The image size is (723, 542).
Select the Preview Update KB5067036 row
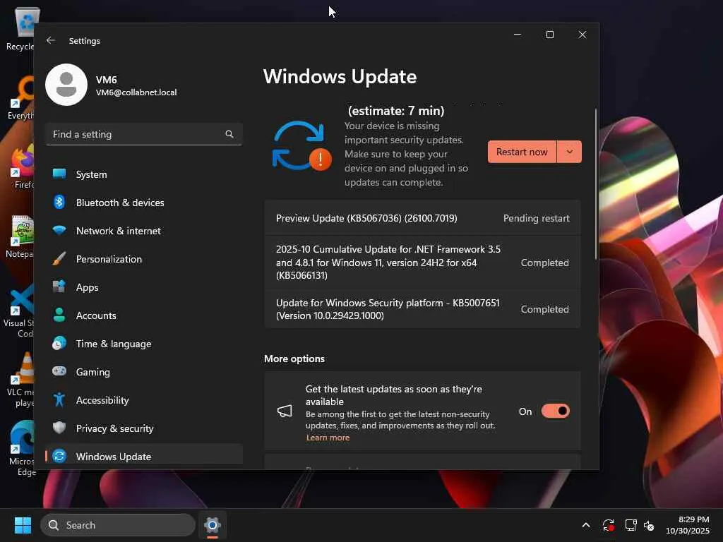422,218
